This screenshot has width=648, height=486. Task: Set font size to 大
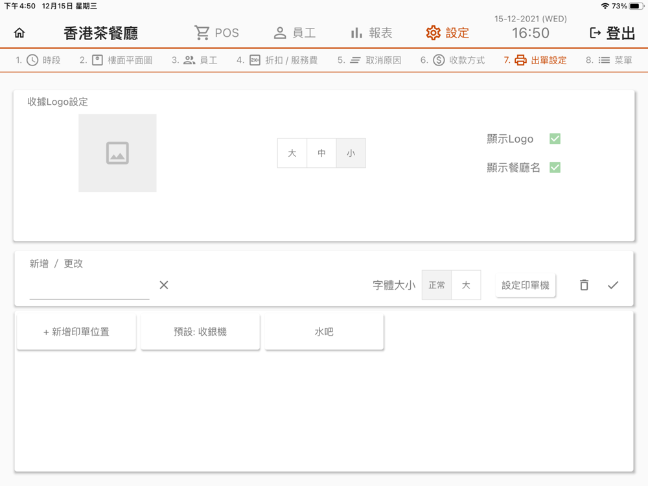(x=466, y=285)
